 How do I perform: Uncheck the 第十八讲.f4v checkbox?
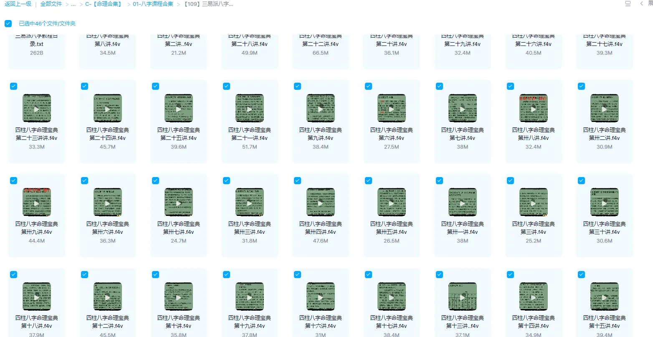[x=13, y=274]
